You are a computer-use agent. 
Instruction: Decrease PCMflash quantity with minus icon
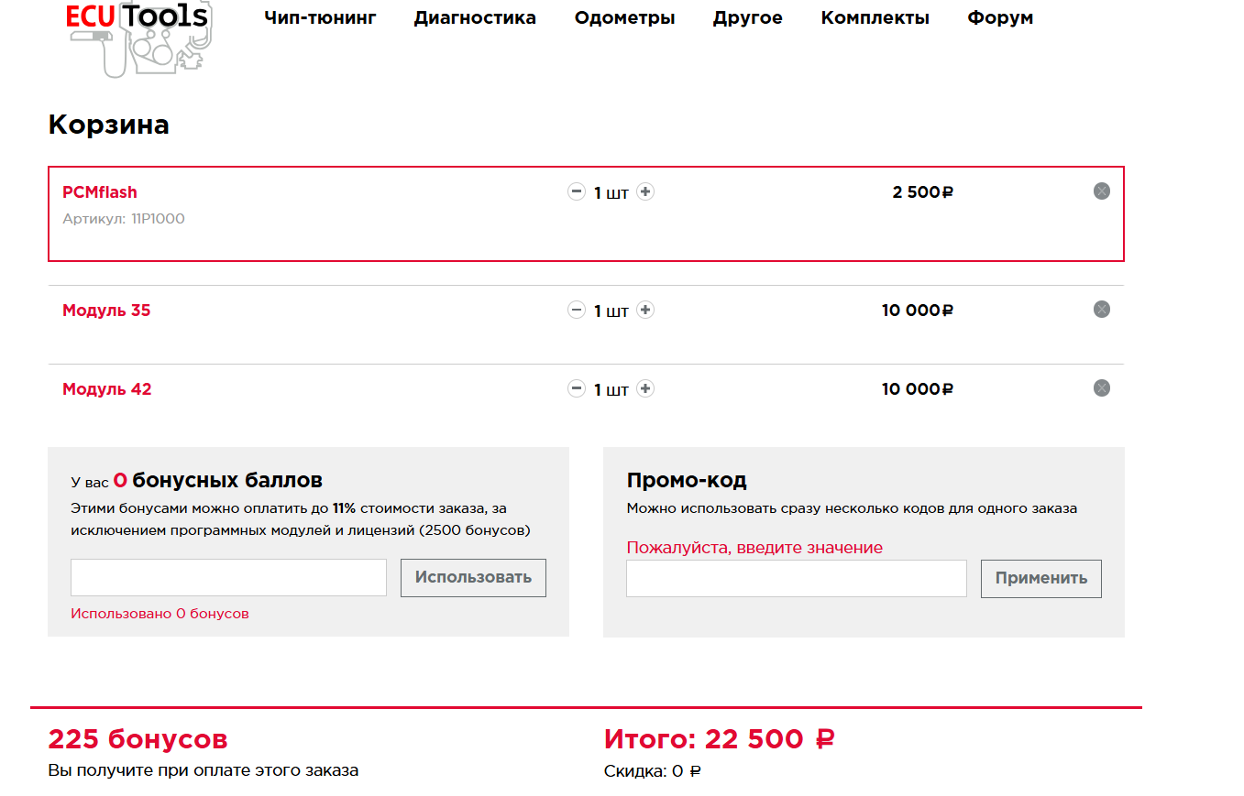pyautogui.click(x=577, y=191)
